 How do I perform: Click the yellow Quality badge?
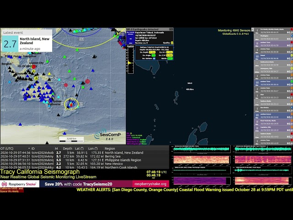pyautogui.click(x=172, y=43)
